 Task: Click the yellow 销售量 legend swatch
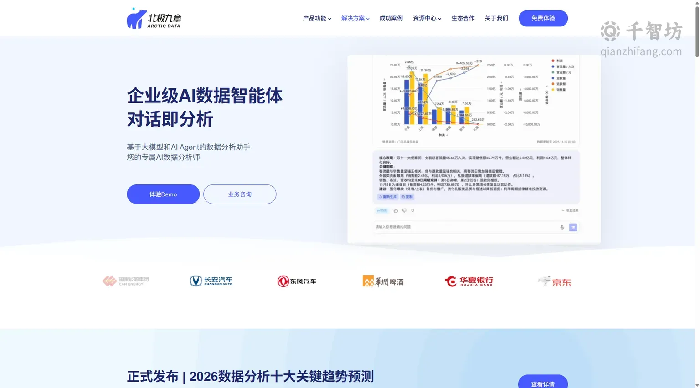(553, 90)
